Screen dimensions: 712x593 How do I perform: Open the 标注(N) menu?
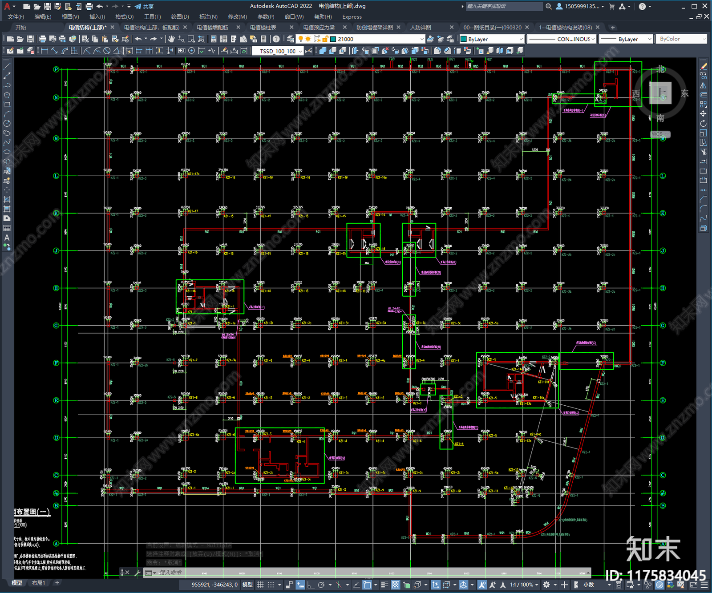208,16
